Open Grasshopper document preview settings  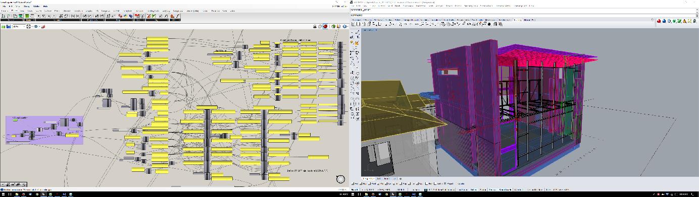coord(338,26)
